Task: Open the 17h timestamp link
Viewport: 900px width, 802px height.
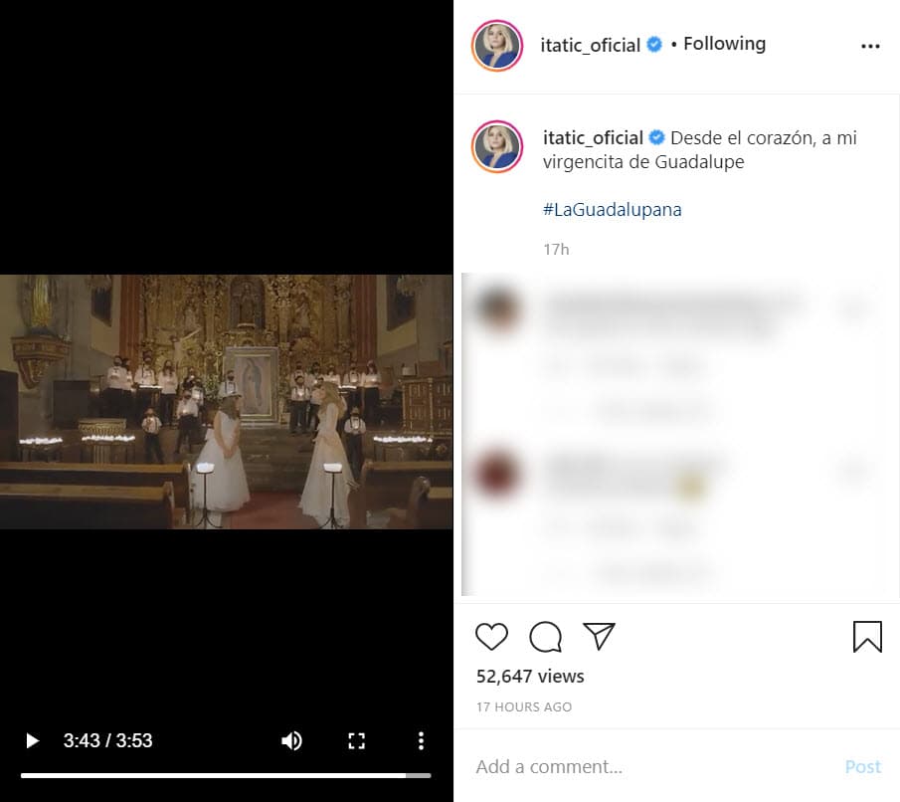Action: tap(556, 249)
